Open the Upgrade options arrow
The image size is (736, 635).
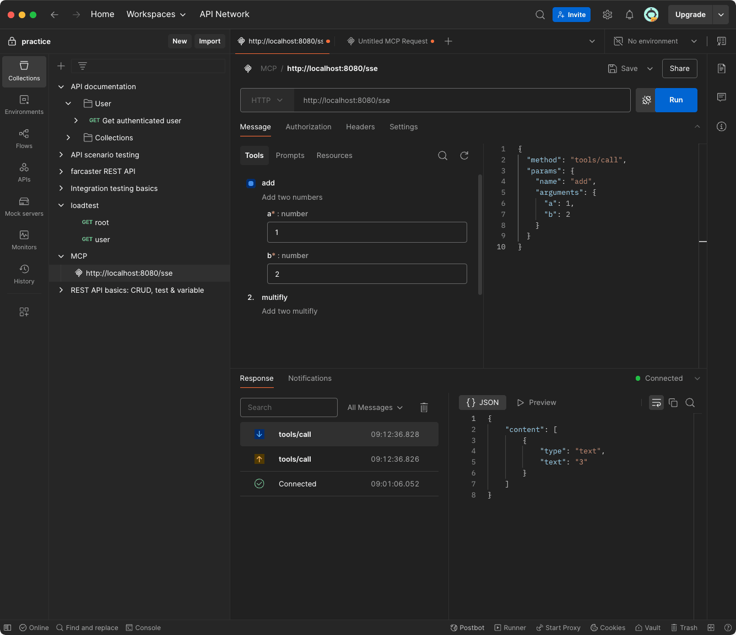pyautogui.click(x=721, y=15)
